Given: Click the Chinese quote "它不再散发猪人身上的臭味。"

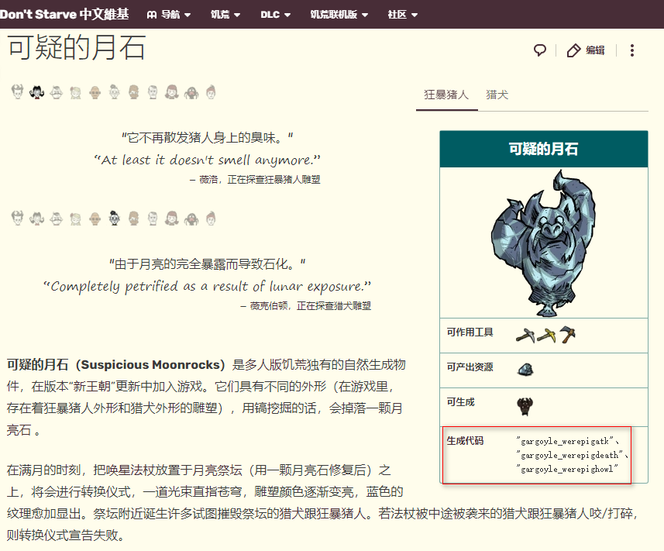Looking at the screenshot, I should click(x=207, y=138).
